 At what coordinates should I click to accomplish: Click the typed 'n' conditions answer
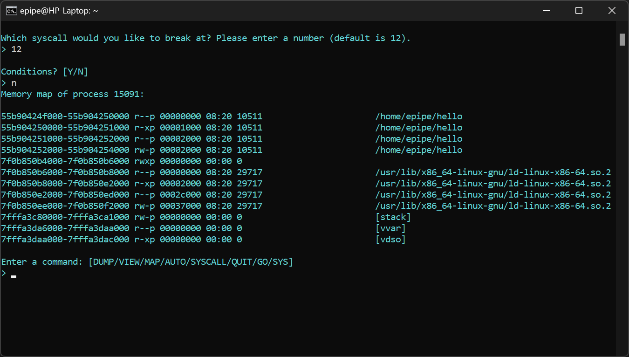pyautogui.click(x=14, y=83)
